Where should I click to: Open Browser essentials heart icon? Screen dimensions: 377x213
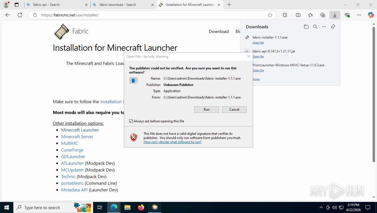tap(347, 15)
